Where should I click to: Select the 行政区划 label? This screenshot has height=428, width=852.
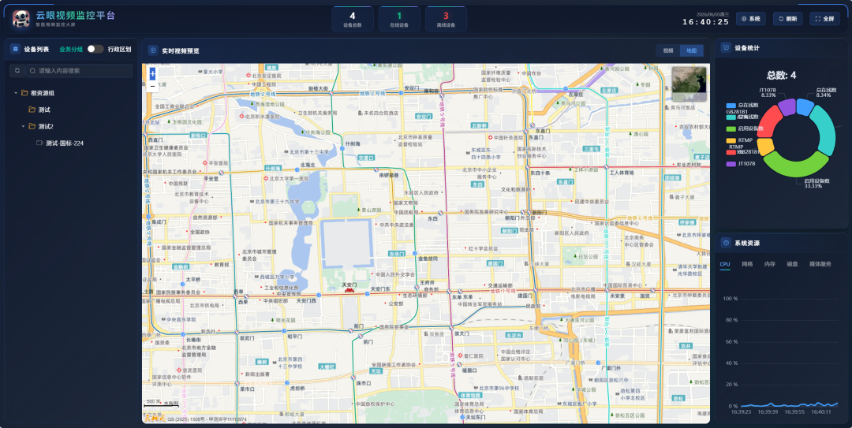120,49
